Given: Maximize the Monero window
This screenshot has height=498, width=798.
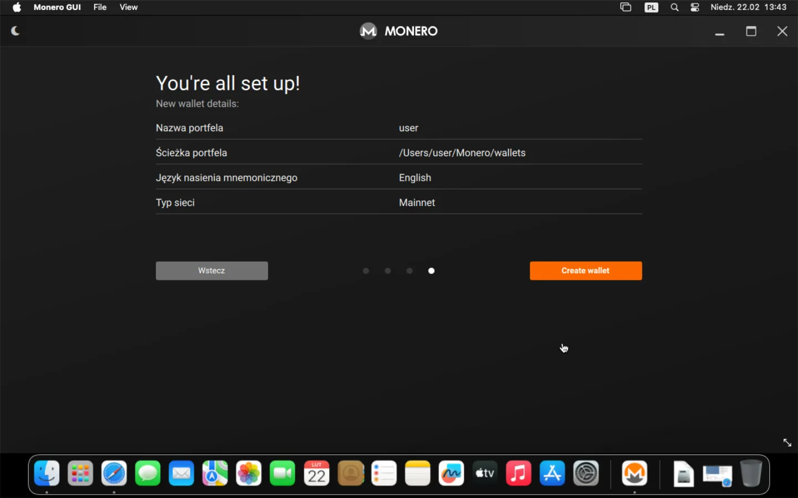Looking at the screenshot, I should (x=751, y=31).
